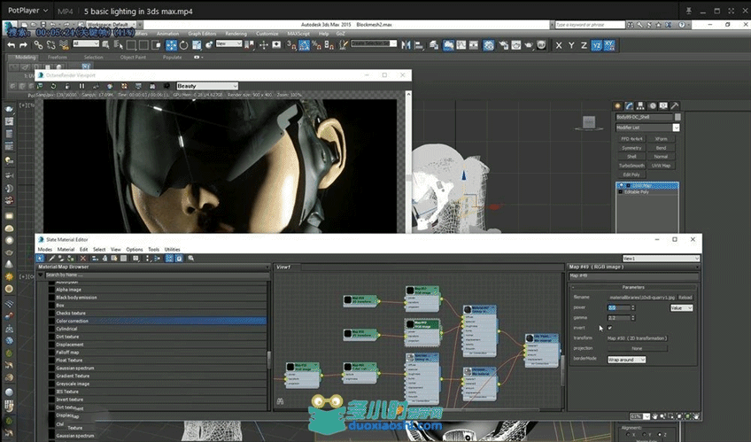Open the Material menu in Slate Material Editor
751x442 pixels.
click(66, 250)
